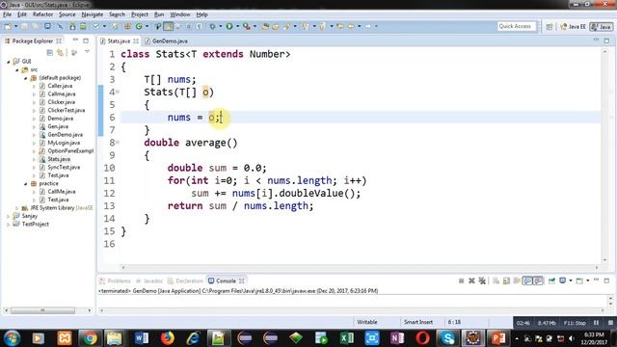Expand the Caller.java tree item

(35, 86)
